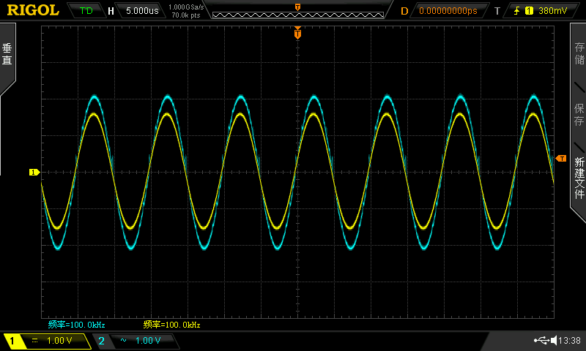Click the 5.000us horizontal timebase value
This screenshot has width=586, height=351.
143,11
